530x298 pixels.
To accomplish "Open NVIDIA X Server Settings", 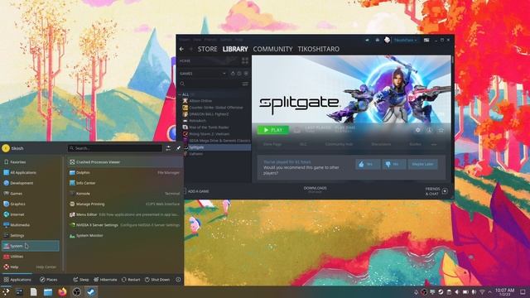I will coord(125,225).
